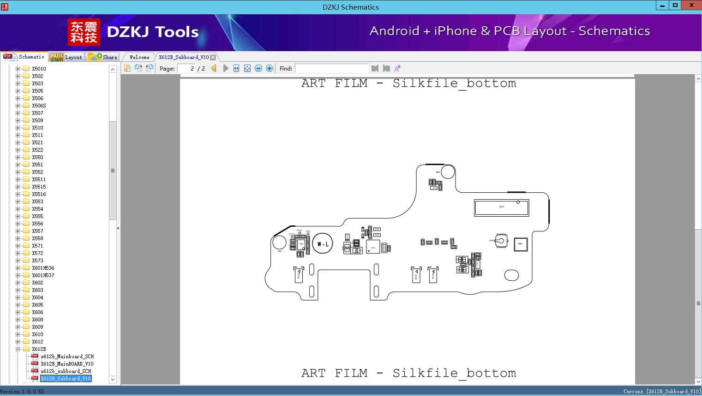The height and width of the screenshot is (396, 702).
Task: Zoom in with the plus icon
Action: coord(270,68)
